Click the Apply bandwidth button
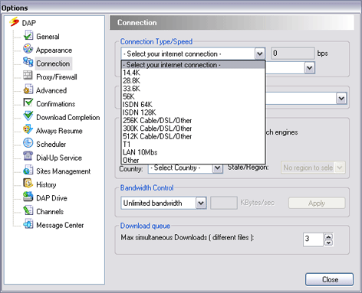Image resolution: width=362 pixels, height=293 pixels. (317, 203)
